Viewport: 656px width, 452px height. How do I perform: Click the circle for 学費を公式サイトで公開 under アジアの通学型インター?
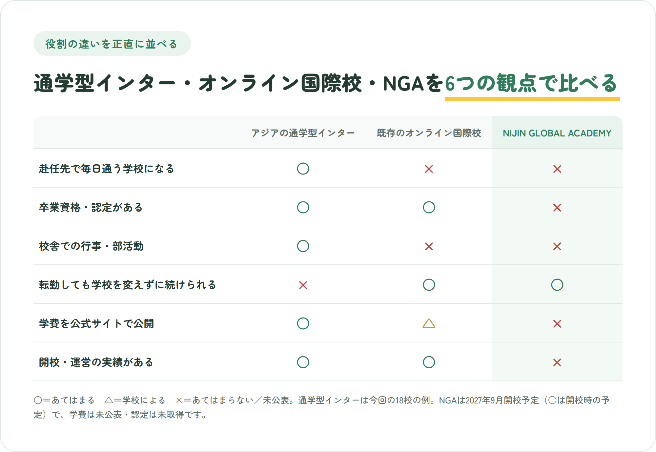tap(303, 323)
